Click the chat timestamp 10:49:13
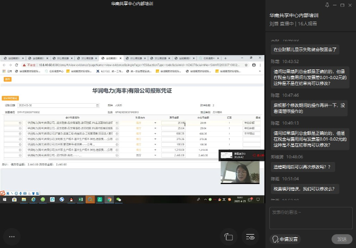The width and height of the screenshot is (356, 248). coord(290,123)
